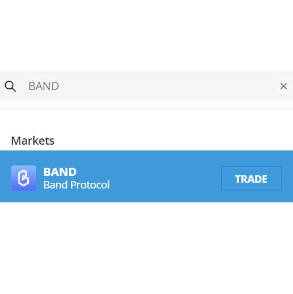Start trading Band Protocol with TRADE

(251, 178)
